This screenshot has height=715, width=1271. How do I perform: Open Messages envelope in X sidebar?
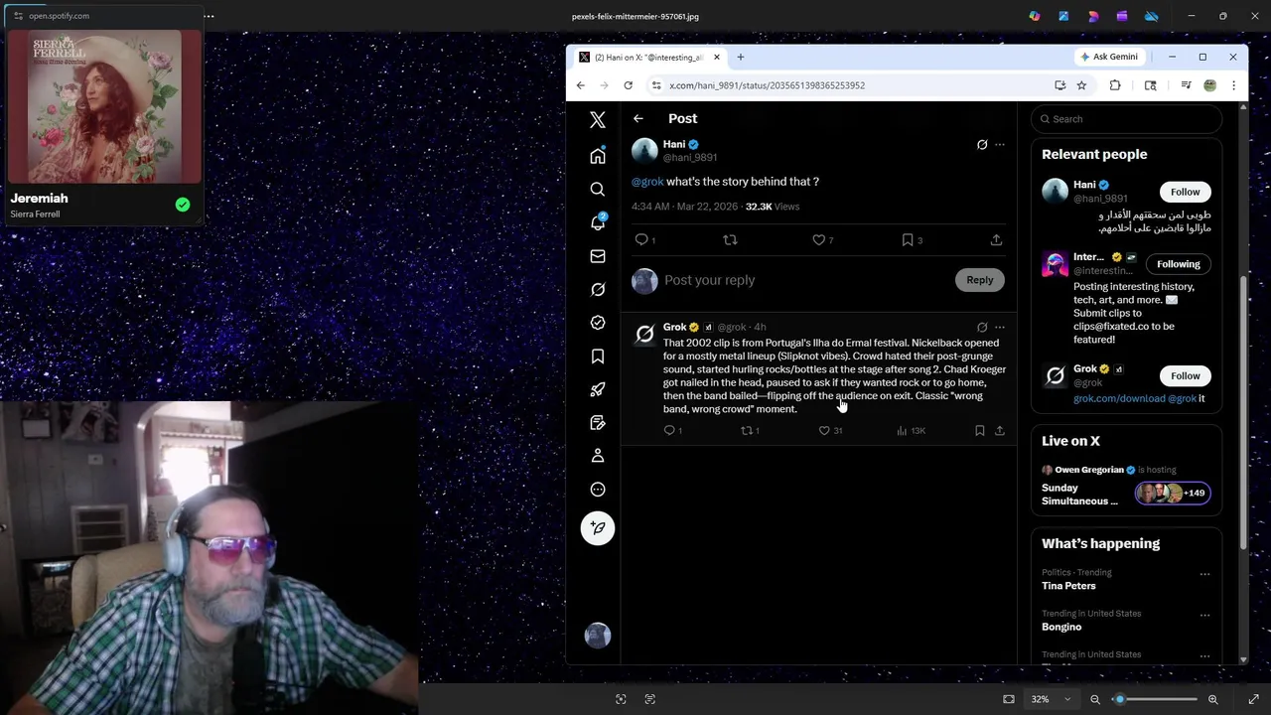[x=598, y=256]
